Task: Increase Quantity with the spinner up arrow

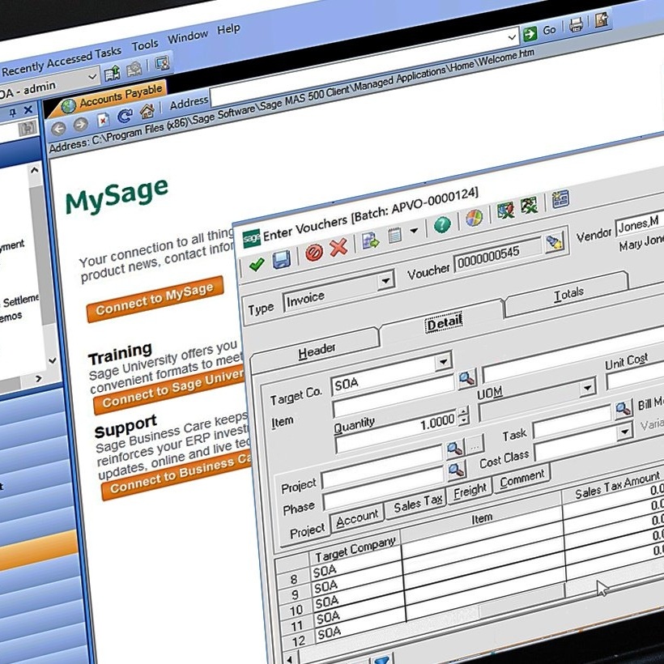Action: coord(463,413)
